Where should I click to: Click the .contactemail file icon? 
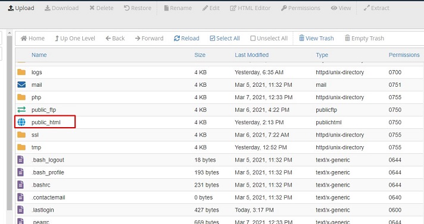pos(21,197)
